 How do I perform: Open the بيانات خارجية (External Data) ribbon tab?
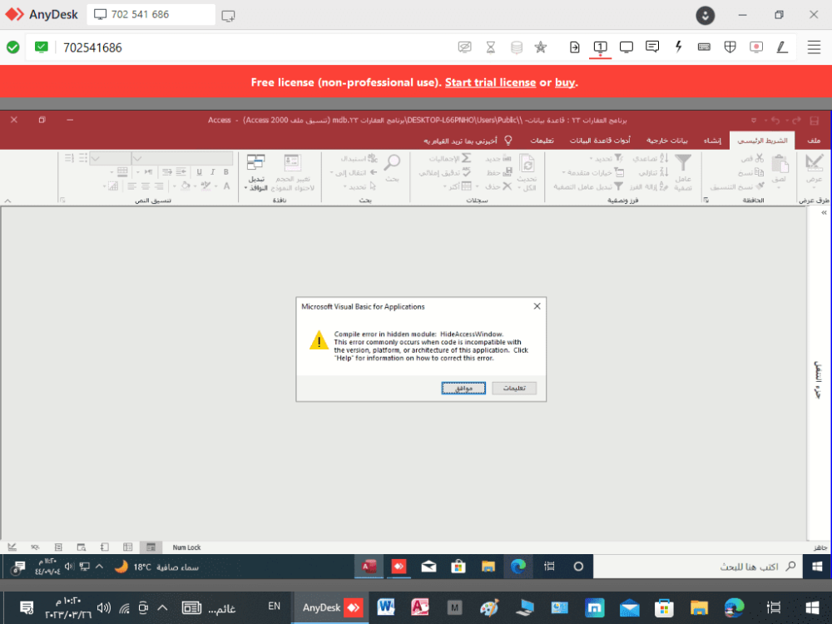[x=667, y=141]
